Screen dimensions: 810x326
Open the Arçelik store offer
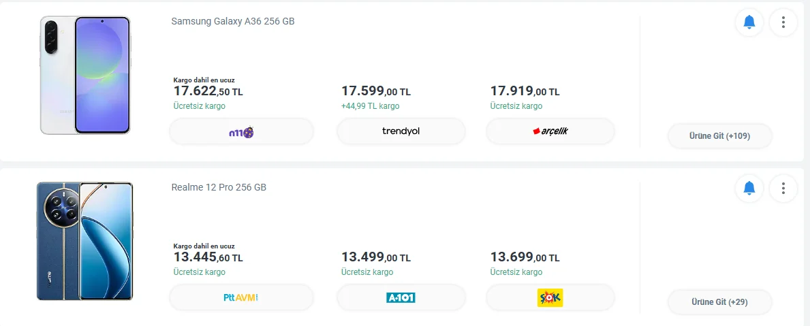[x=550, y=131]
